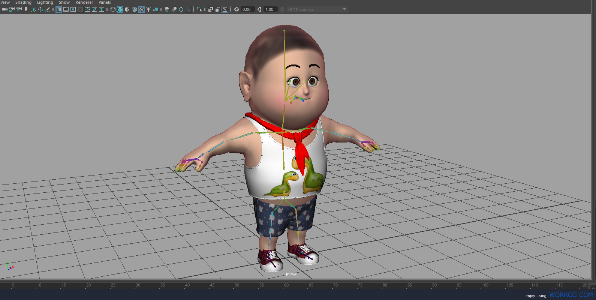Jump to frame 60 on the timeline
This screenshot has height=300, width=596.
(x=286, y=285)
